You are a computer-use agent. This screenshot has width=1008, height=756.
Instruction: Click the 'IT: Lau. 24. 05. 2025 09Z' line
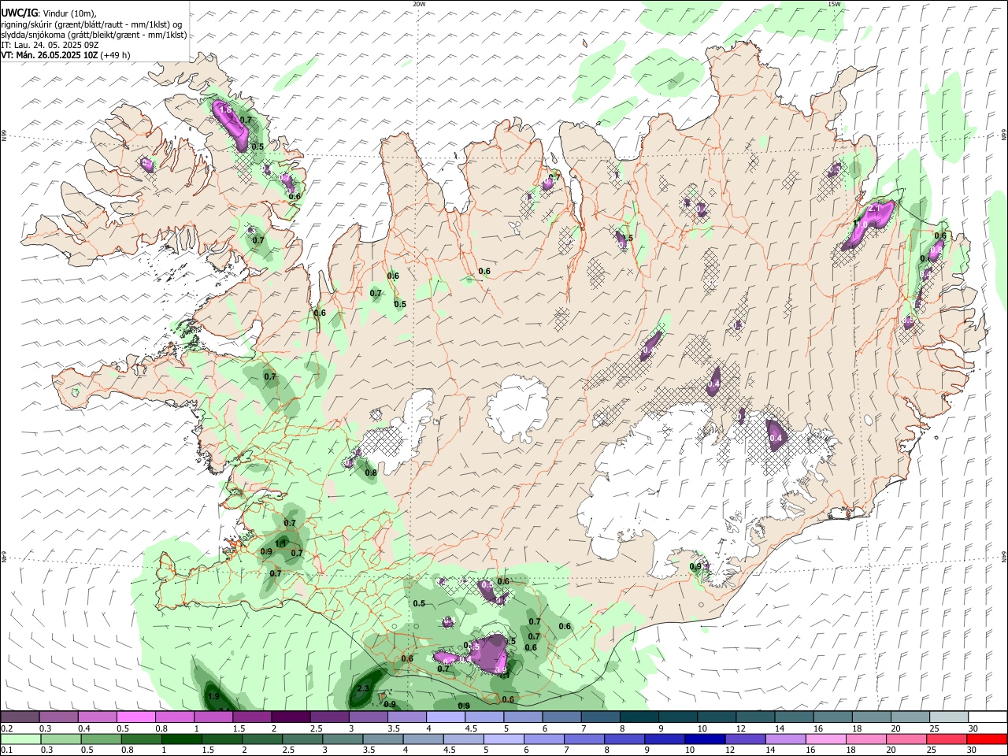click(x=50, y=45)
